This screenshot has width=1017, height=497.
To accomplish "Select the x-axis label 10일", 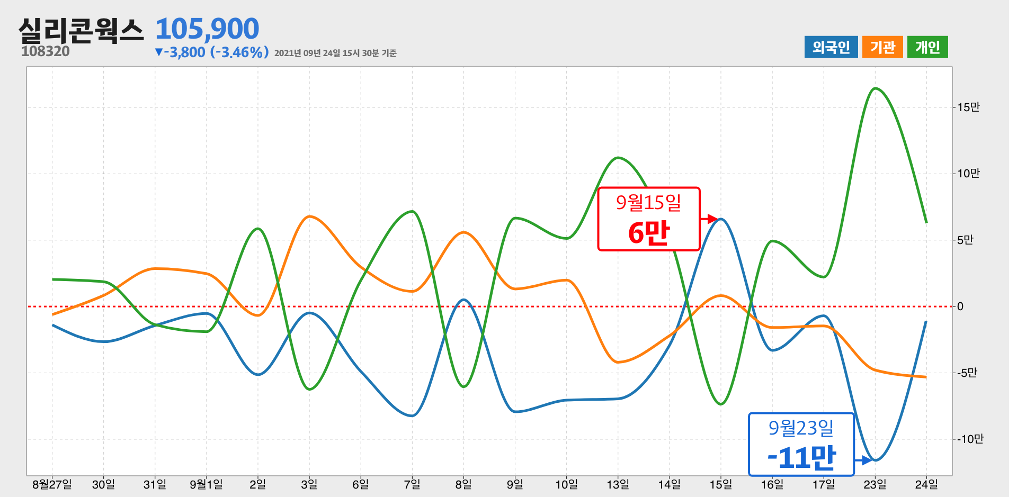I will pyautogui.click(x=566, y=484).
